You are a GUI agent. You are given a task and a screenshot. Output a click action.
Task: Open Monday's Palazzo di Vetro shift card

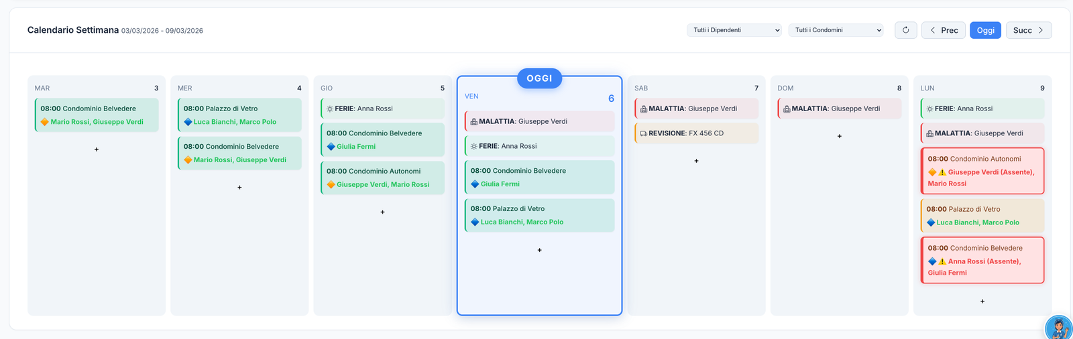[x=982, y=215]
